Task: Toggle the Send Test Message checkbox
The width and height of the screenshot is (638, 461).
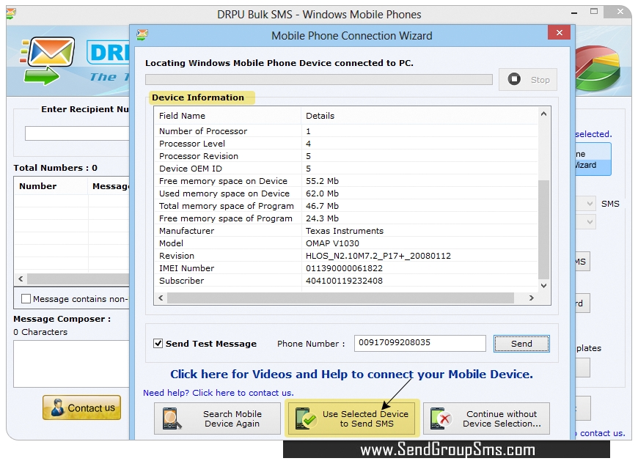Action: coord(158,344)
